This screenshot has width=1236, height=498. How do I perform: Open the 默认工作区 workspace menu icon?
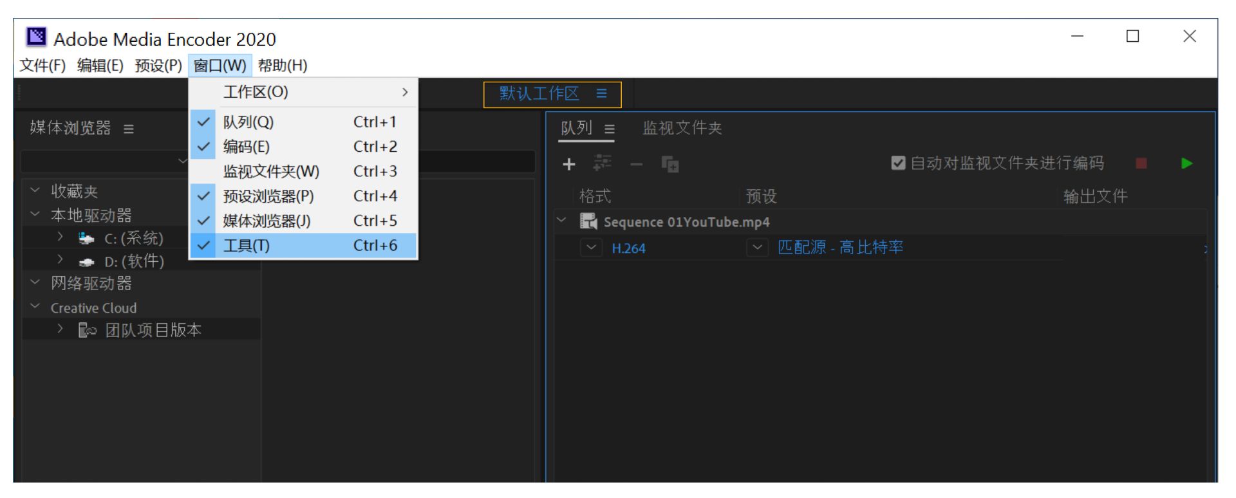pyautogui.click(x=602, y=94)
